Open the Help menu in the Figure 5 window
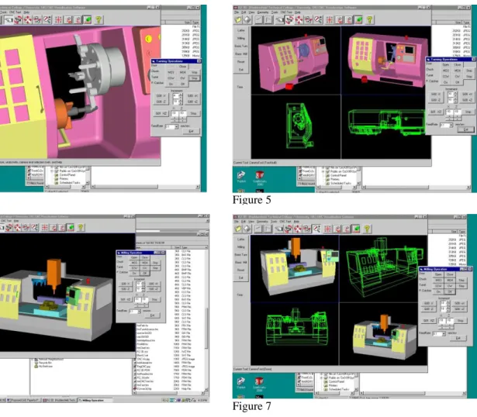 click(298, 12)
